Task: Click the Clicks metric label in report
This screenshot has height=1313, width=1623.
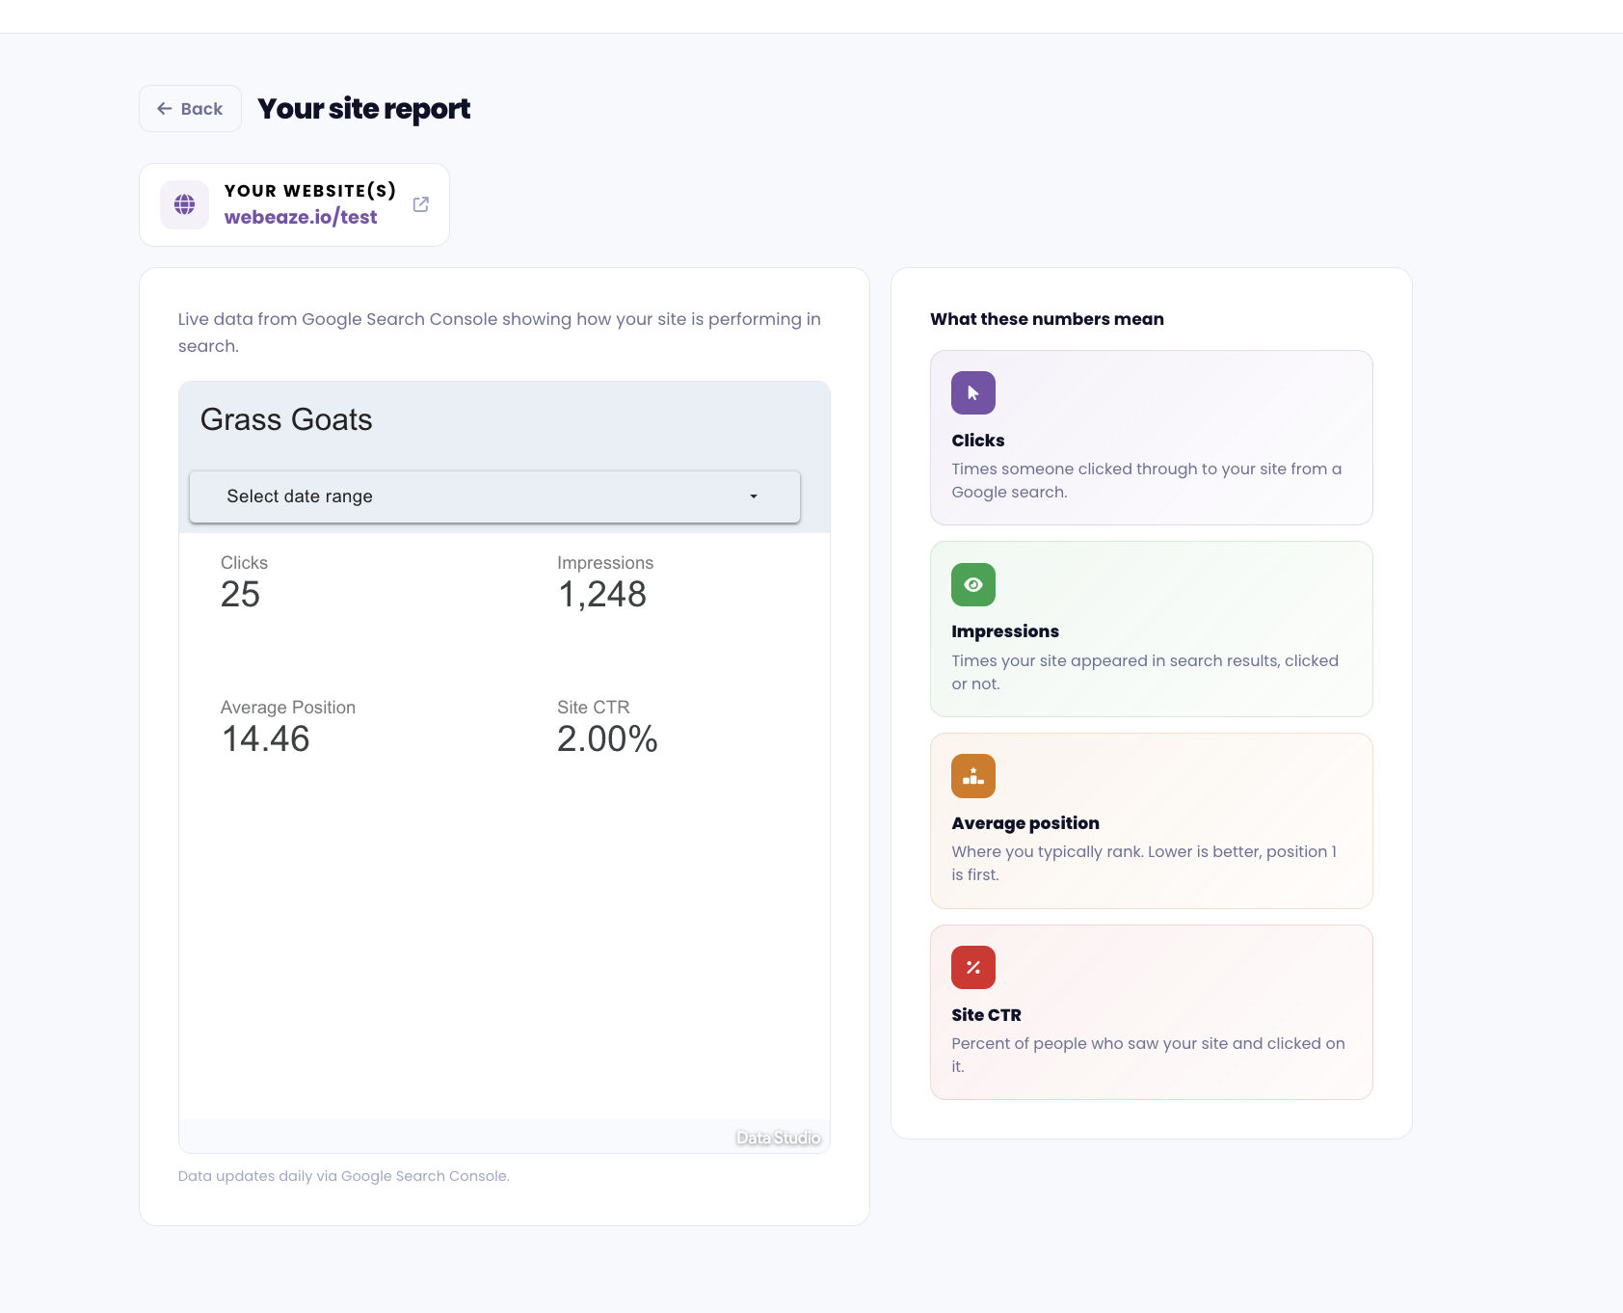Action: coord(244,563)
